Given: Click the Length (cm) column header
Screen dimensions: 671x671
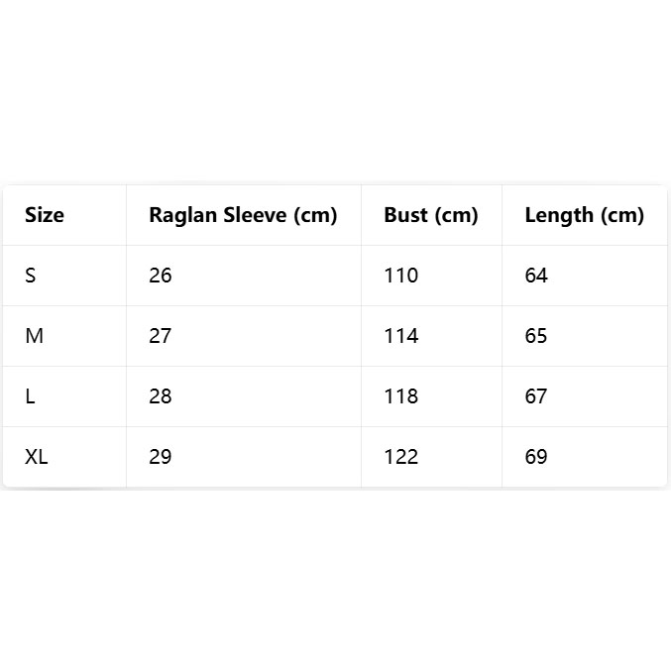Looking at the screenshot, I should (x=584, y=215).
